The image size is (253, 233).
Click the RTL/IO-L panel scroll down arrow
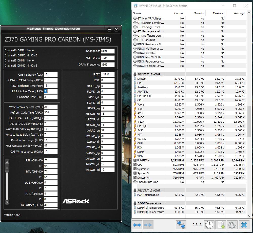point(7,202)
